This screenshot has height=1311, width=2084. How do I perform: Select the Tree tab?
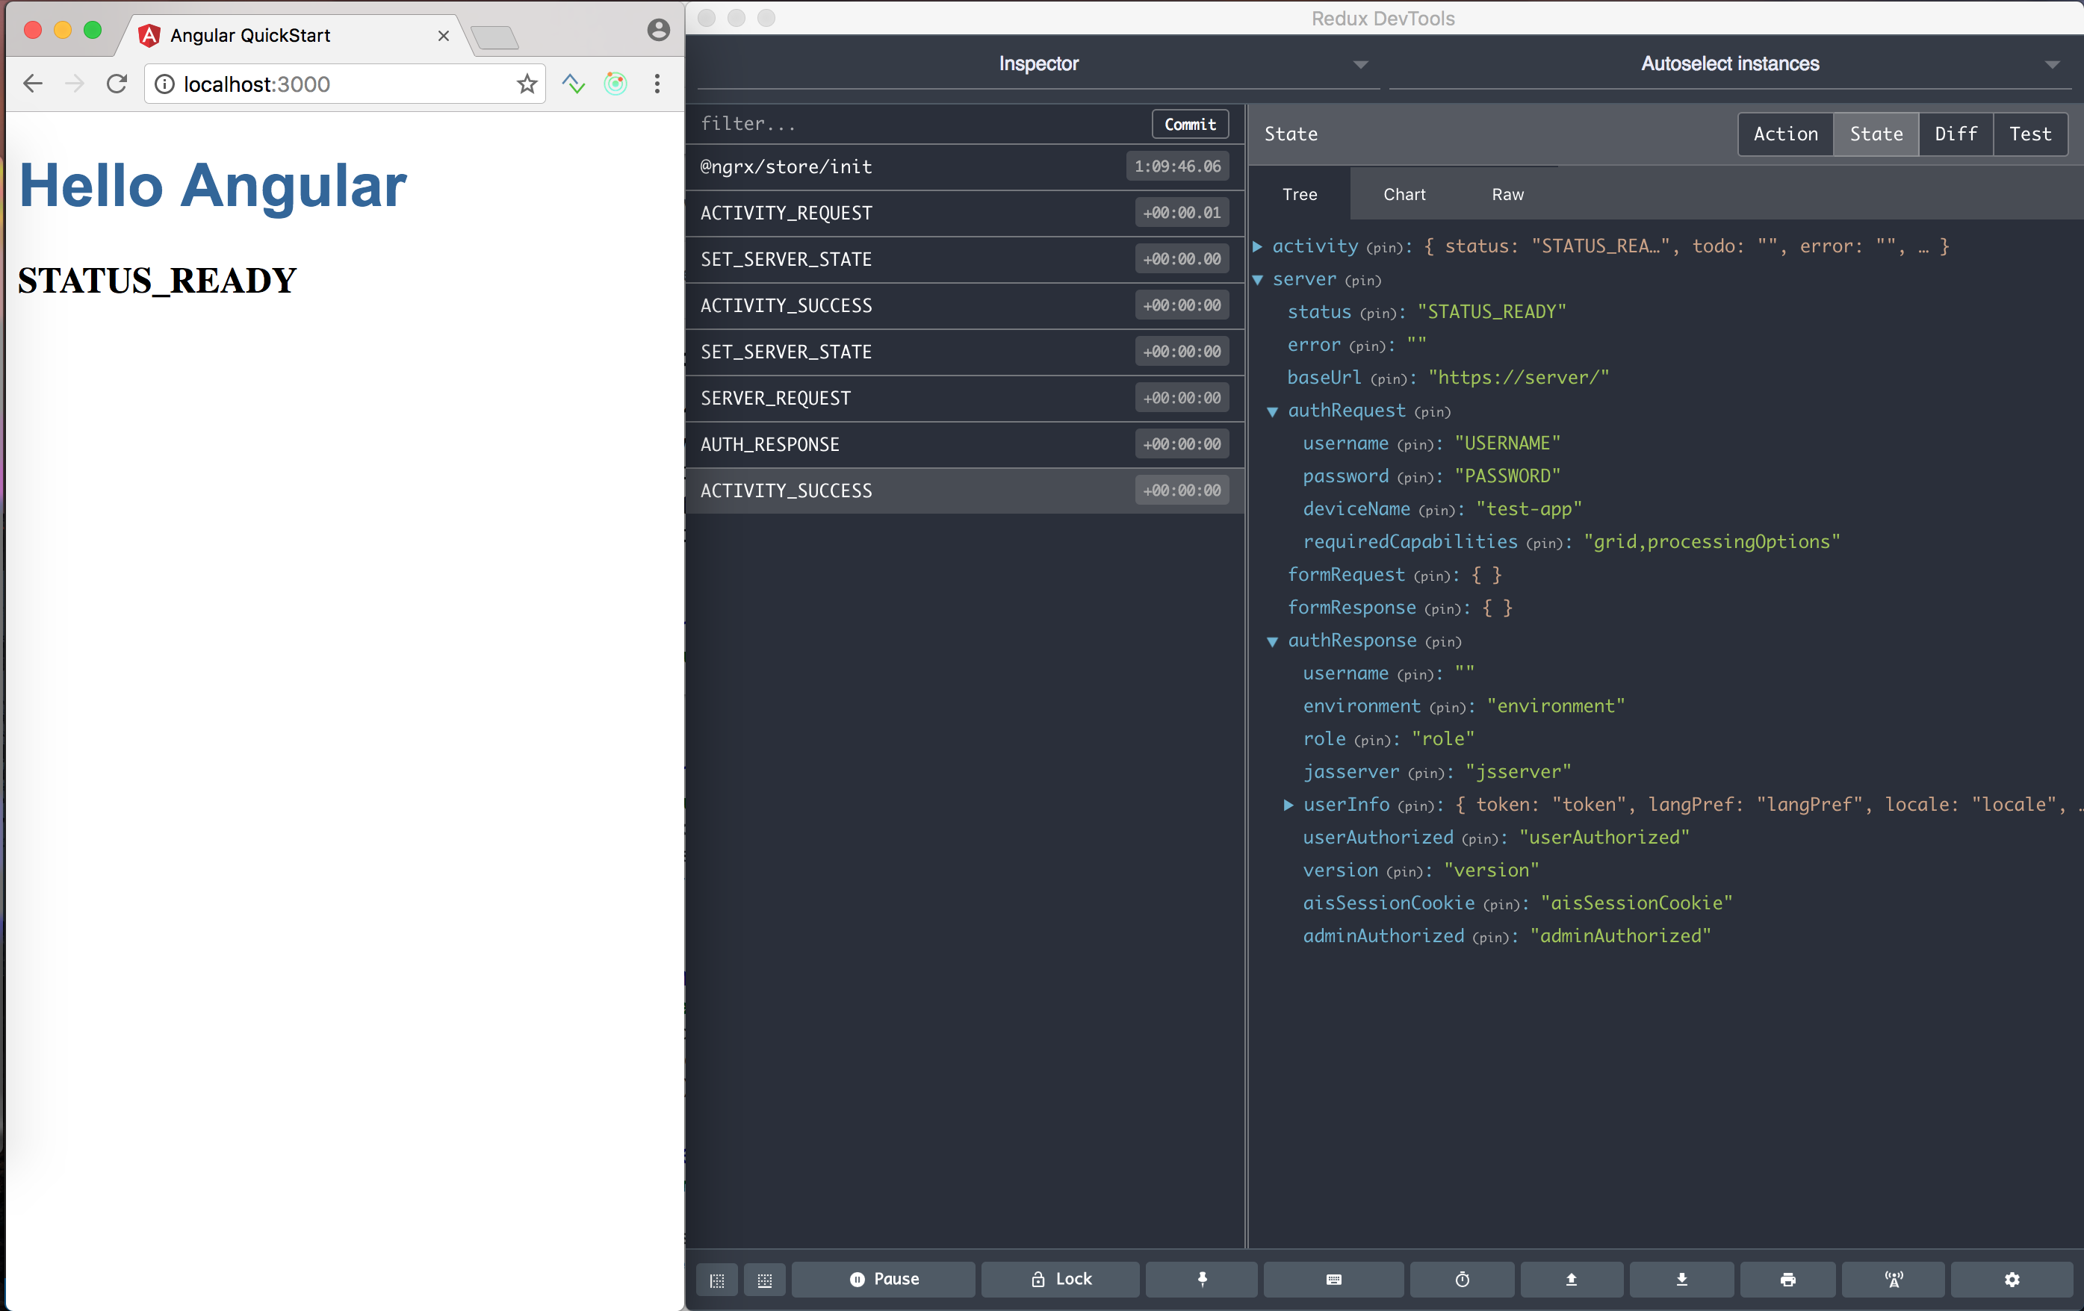[1299, 195]
